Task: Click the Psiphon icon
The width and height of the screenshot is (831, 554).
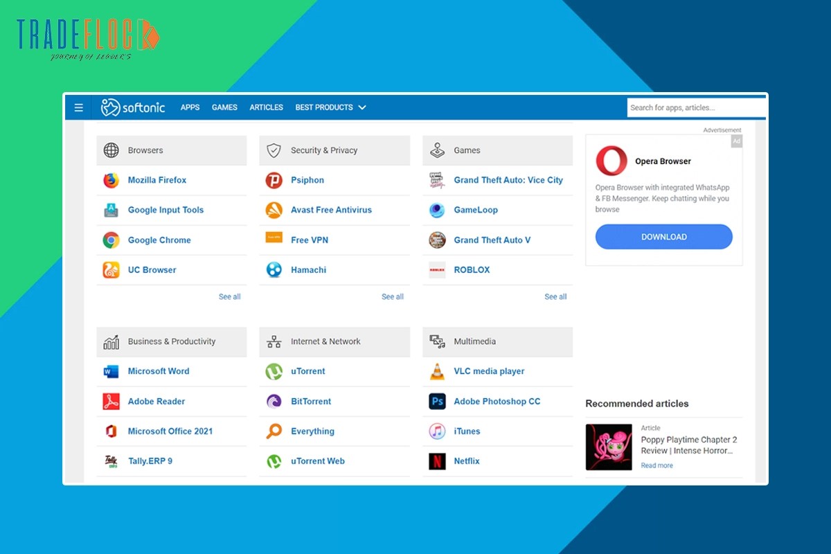Action: pos(274,180)
